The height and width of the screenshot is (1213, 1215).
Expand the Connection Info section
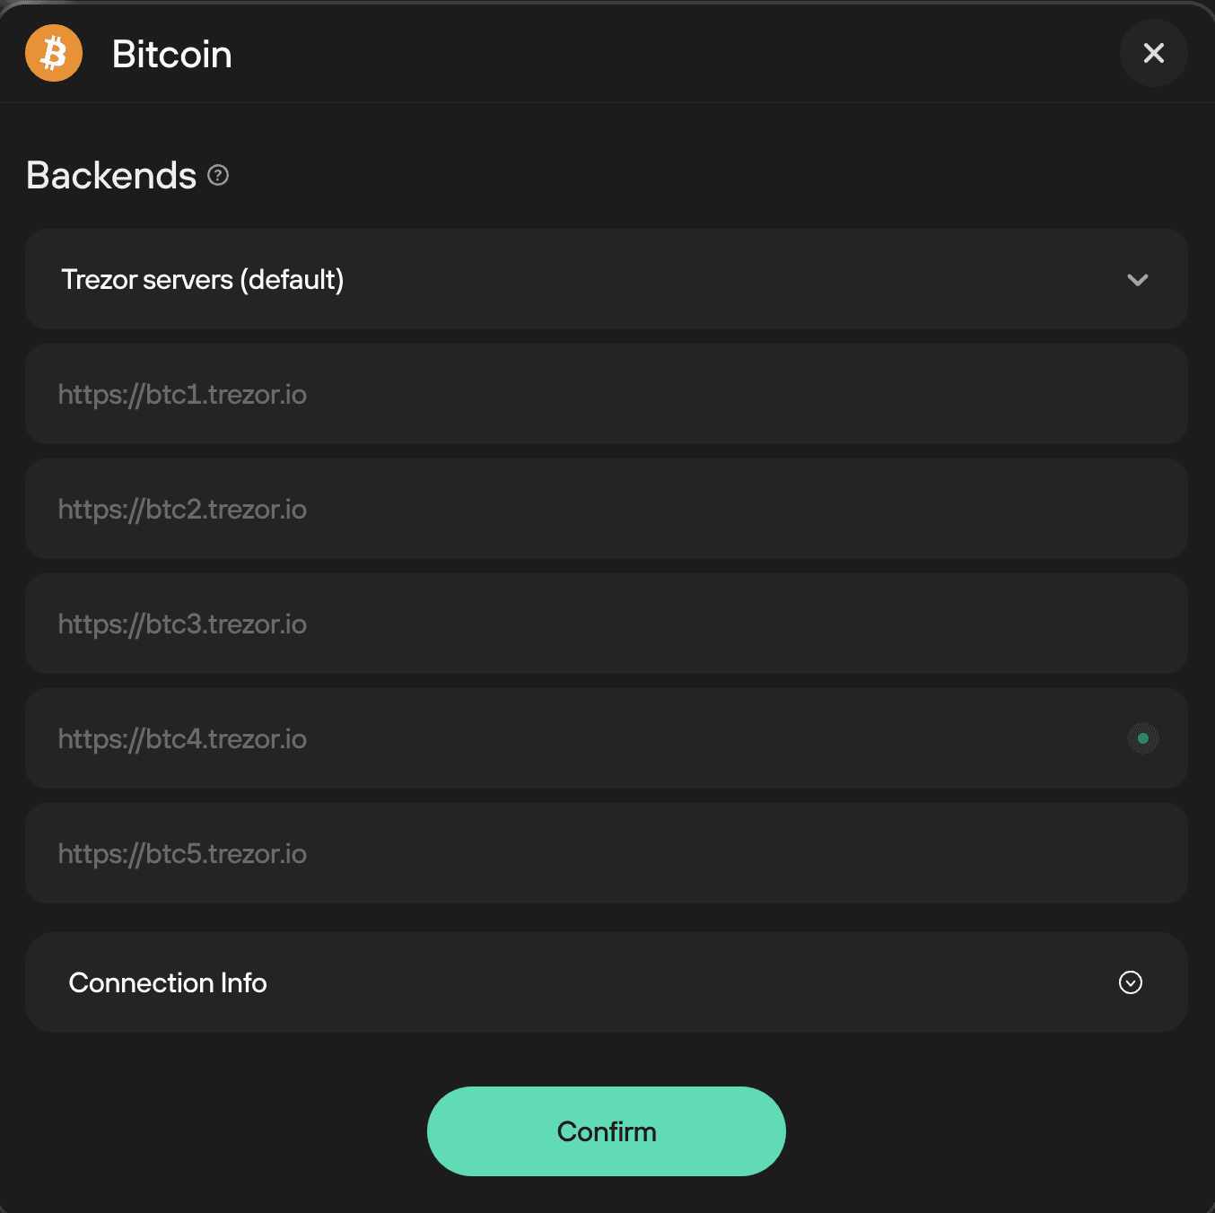607,982
